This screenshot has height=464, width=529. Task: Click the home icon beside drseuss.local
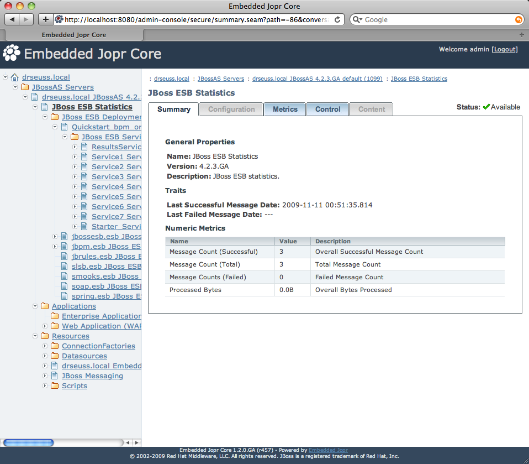(14, 77)
